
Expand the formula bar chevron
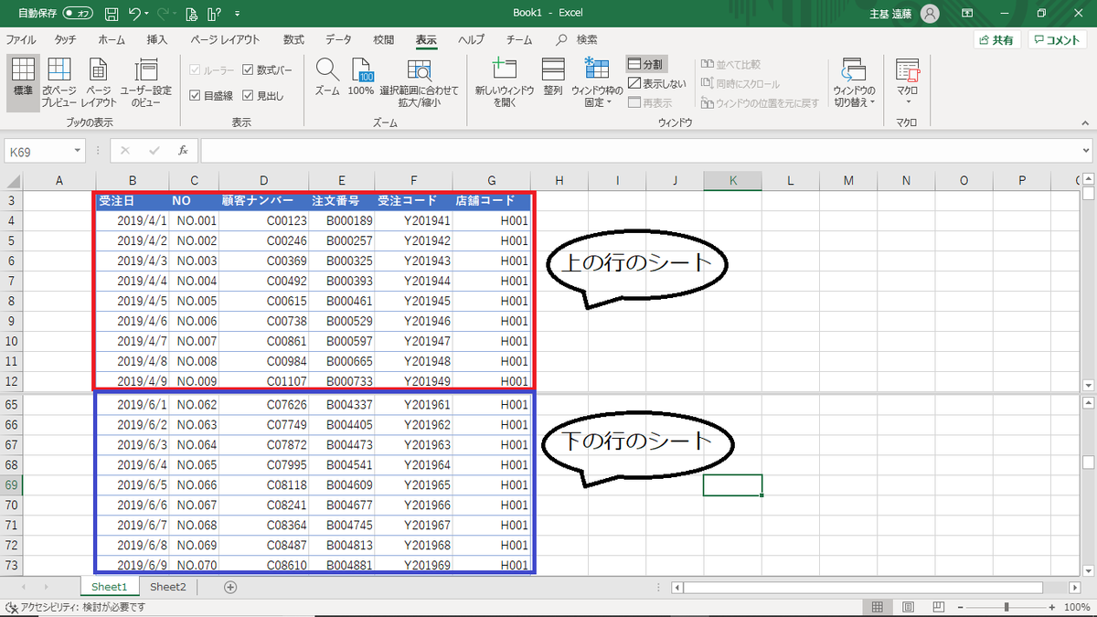pyautogui.click(x=1085, y=151)
